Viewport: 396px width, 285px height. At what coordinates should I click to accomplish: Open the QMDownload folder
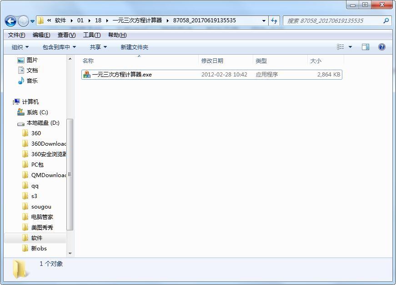44,175
